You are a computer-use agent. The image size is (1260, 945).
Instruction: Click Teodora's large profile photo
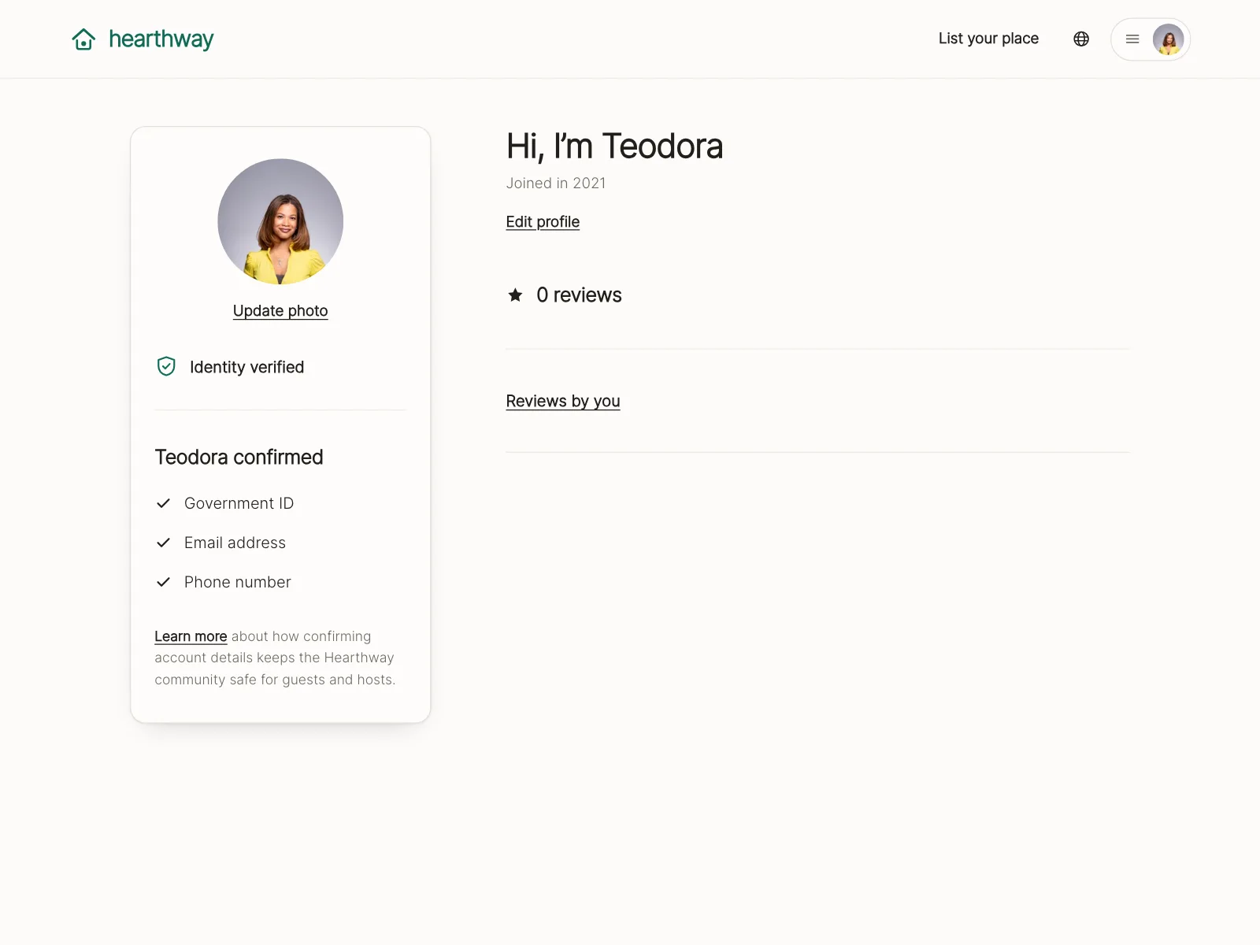(280, 222)
